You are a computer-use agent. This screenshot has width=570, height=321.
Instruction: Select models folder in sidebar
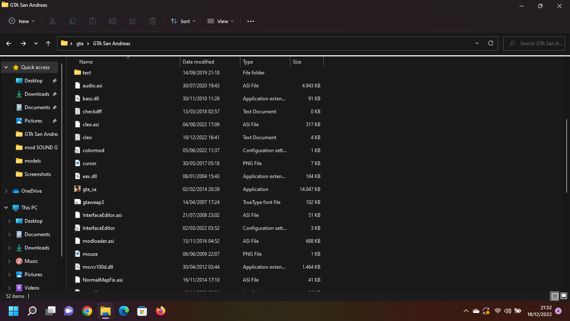tap(33, 161)
